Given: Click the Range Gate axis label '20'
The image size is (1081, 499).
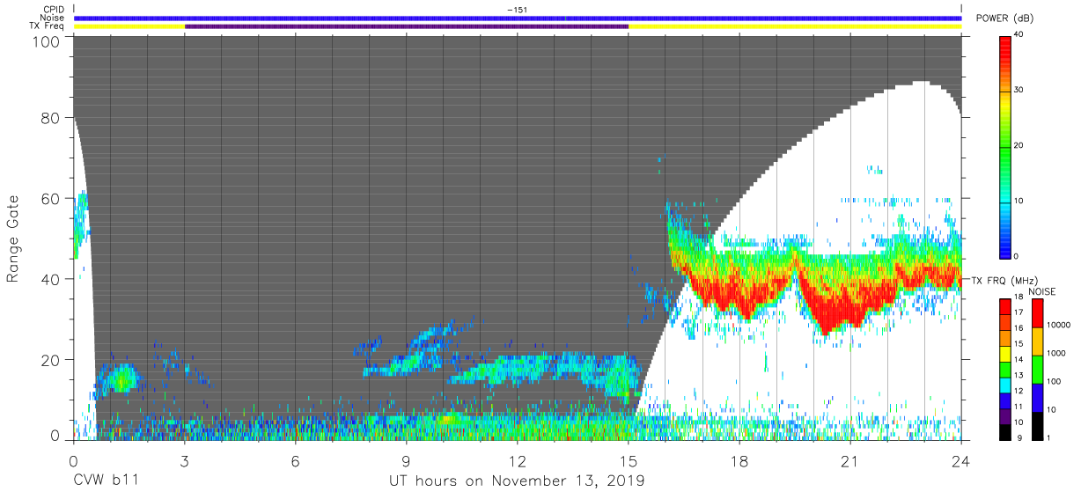Looking at the screenshot, I should (x=50, y=359).
